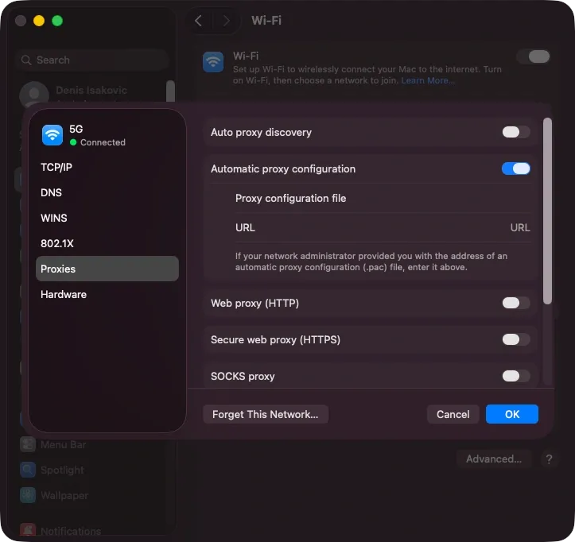Disable Automatic proxy configuration switch

[x=516, y=168]
